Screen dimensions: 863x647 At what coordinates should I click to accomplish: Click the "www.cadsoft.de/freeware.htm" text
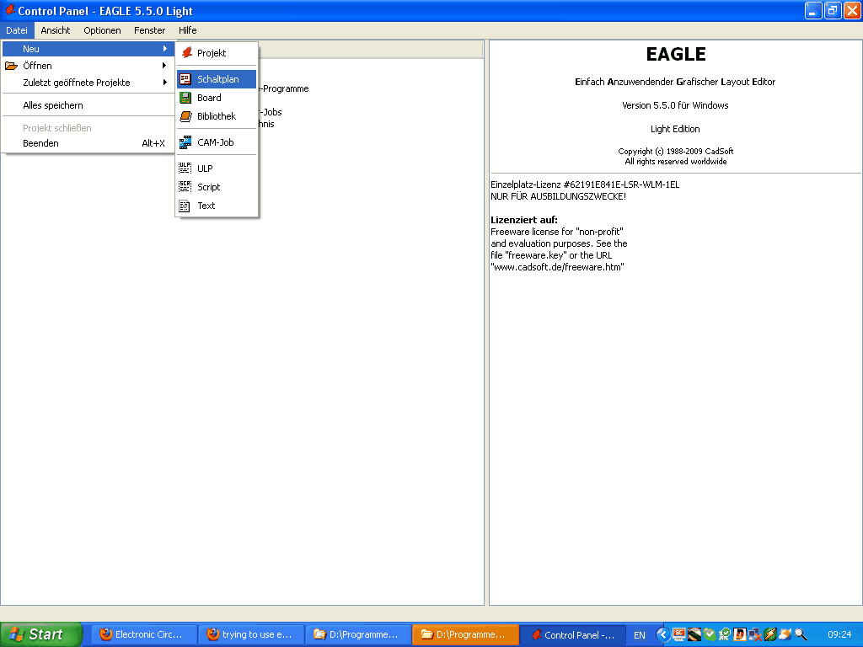(x=558, y=267)
